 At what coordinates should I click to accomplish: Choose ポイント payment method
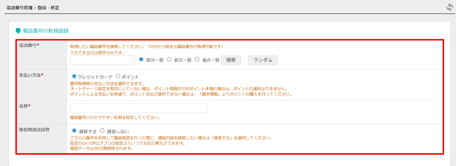pyautogui.click(x=118, y=76)
